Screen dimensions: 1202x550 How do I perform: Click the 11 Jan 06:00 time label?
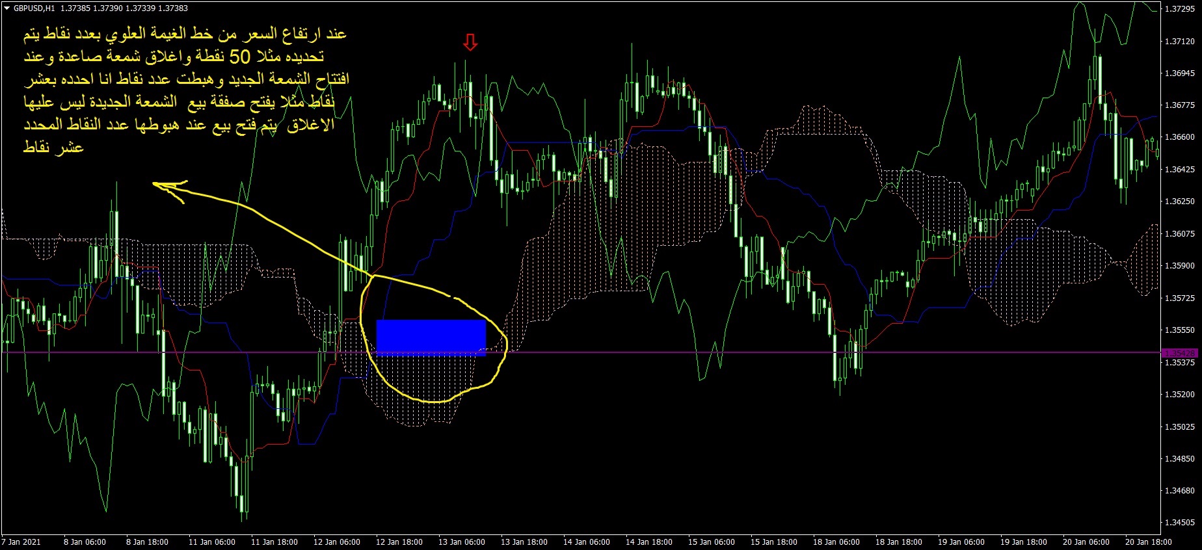coord(211,542)
